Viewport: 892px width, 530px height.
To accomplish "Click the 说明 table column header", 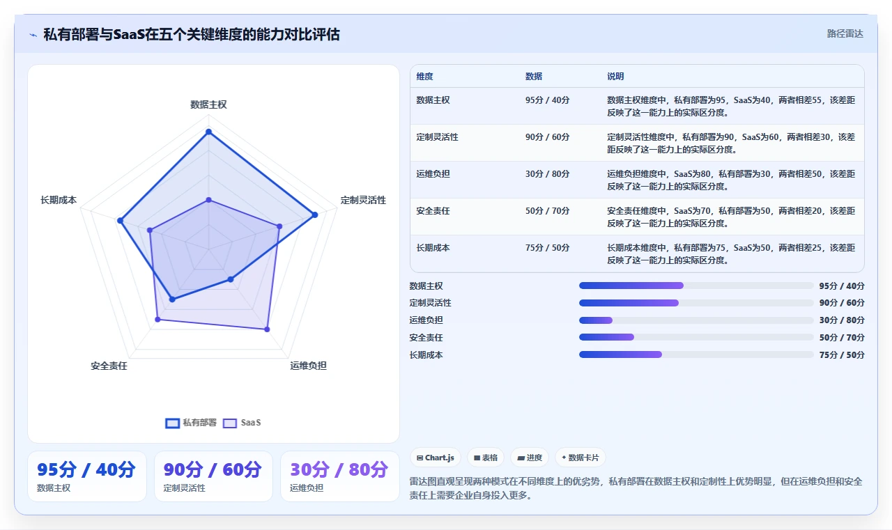I will 615,77.
